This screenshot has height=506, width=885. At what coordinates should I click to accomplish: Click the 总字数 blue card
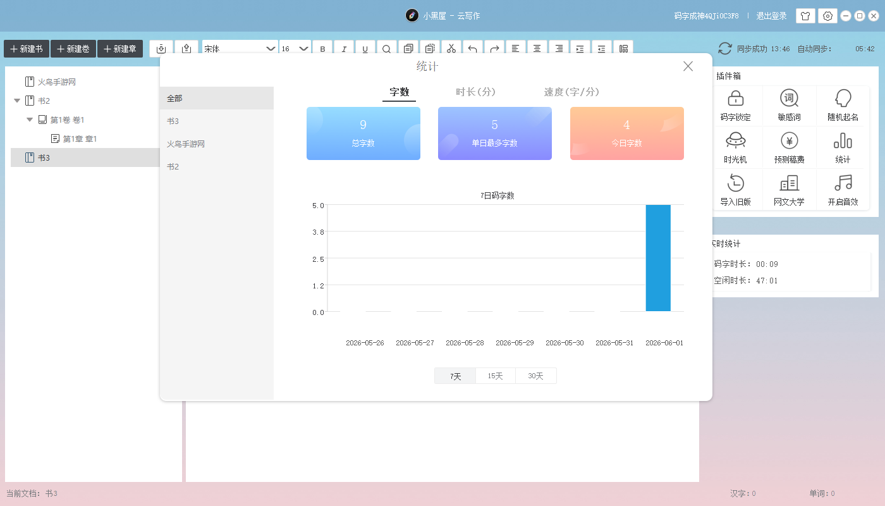pos(363,133)
